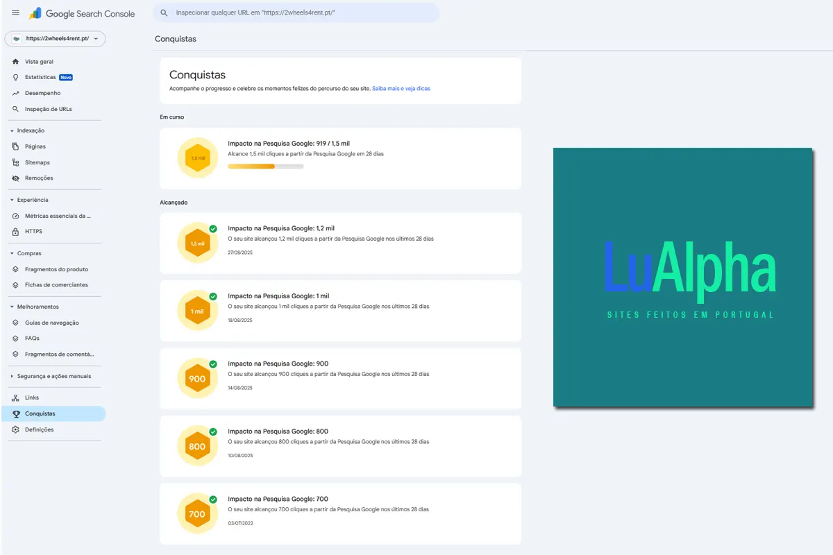
Task: Select the Sitemaps sidebar icon
Action: (x=15, y=162)
